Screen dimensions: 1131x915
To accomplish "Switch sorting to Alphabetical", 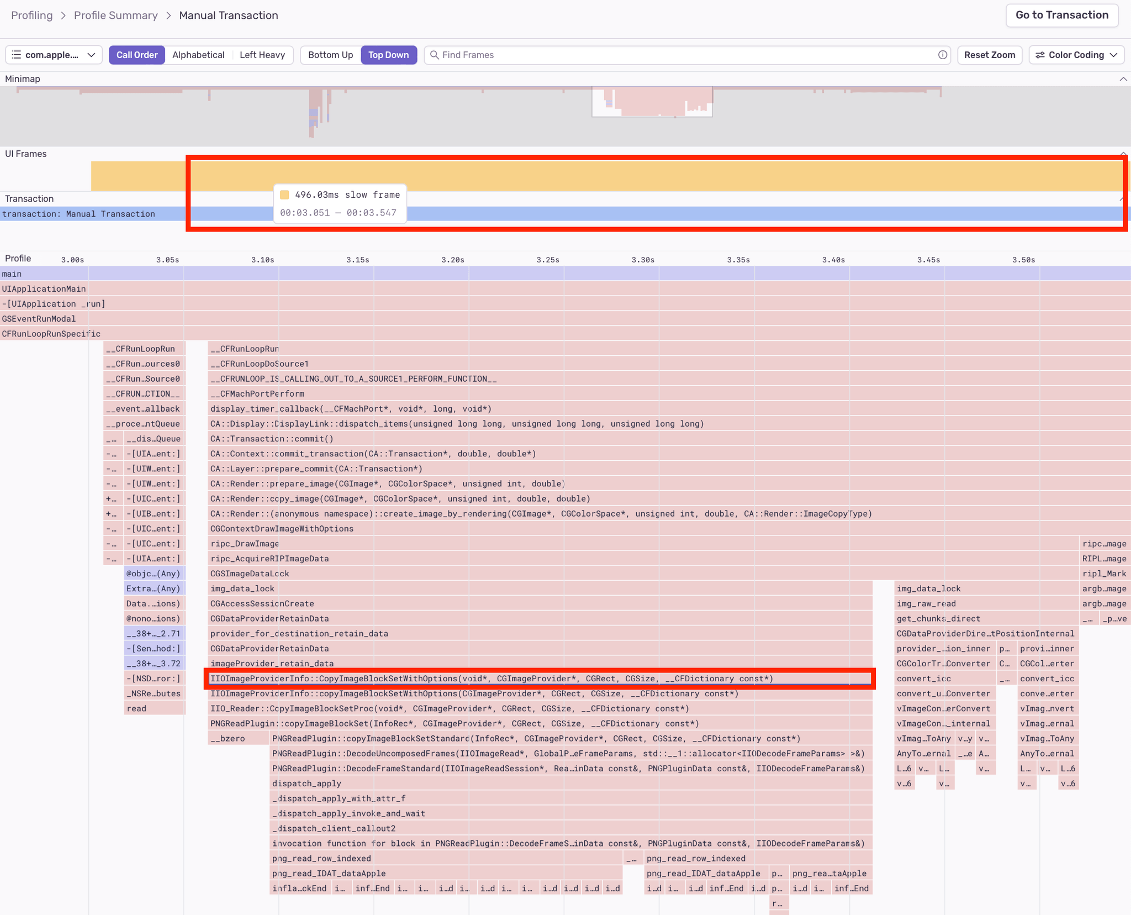I will (x=198, y=55).
